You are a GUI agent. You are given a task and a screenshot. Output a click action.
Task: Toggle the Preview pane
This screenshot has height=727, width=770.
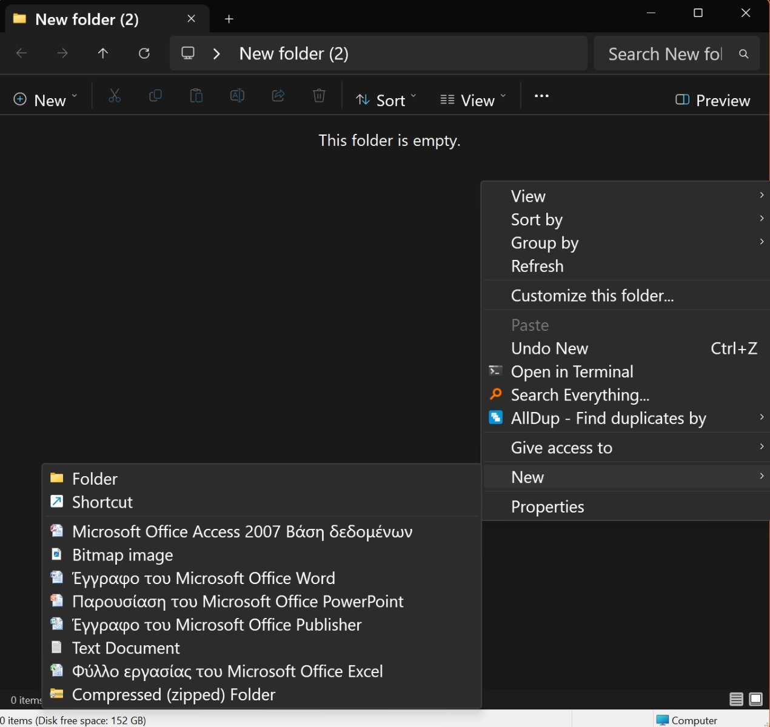[x=712, y=100]
